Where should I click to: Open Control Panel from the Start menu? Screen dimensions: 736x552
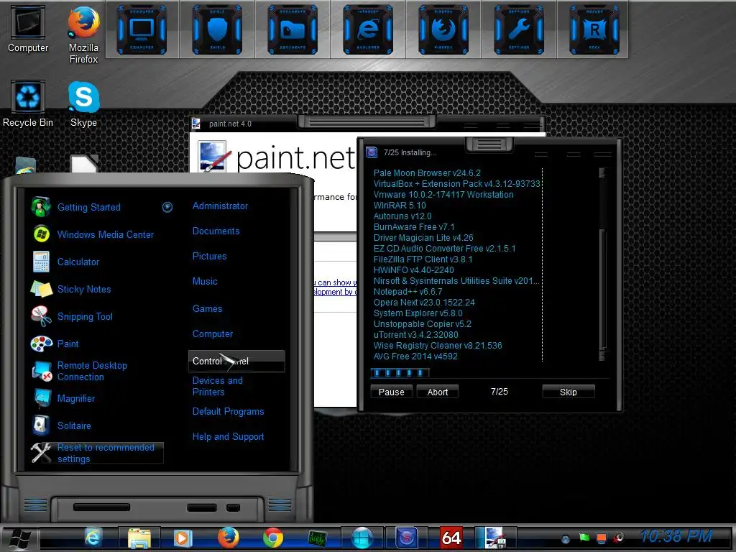[236, 361]
